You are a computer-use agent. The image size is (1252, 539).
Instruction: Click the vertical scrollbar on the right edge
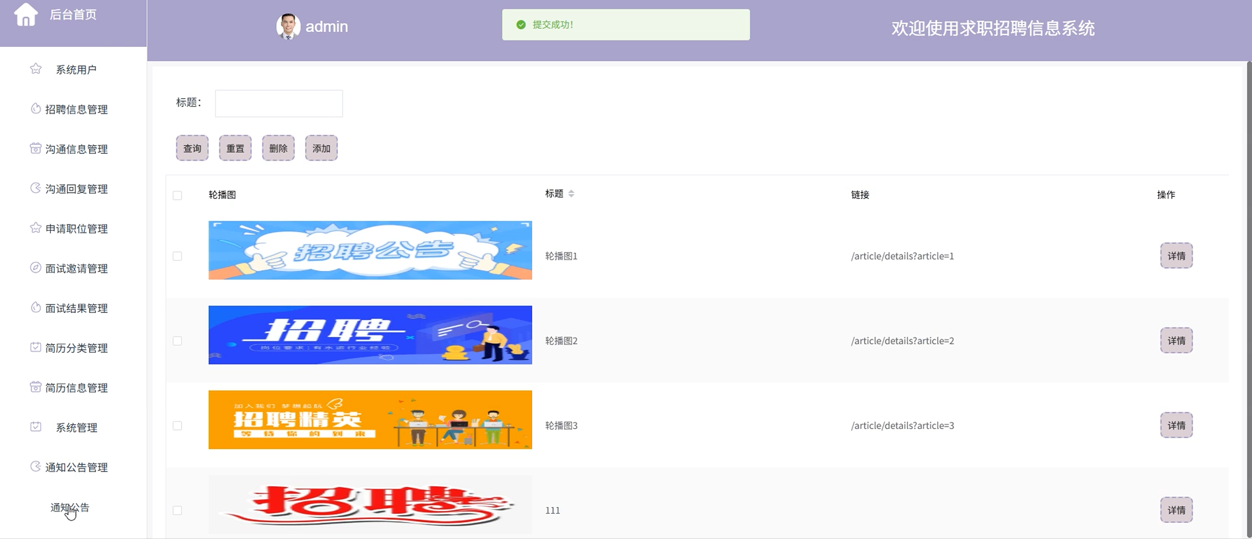click(x=1249, y=292)
